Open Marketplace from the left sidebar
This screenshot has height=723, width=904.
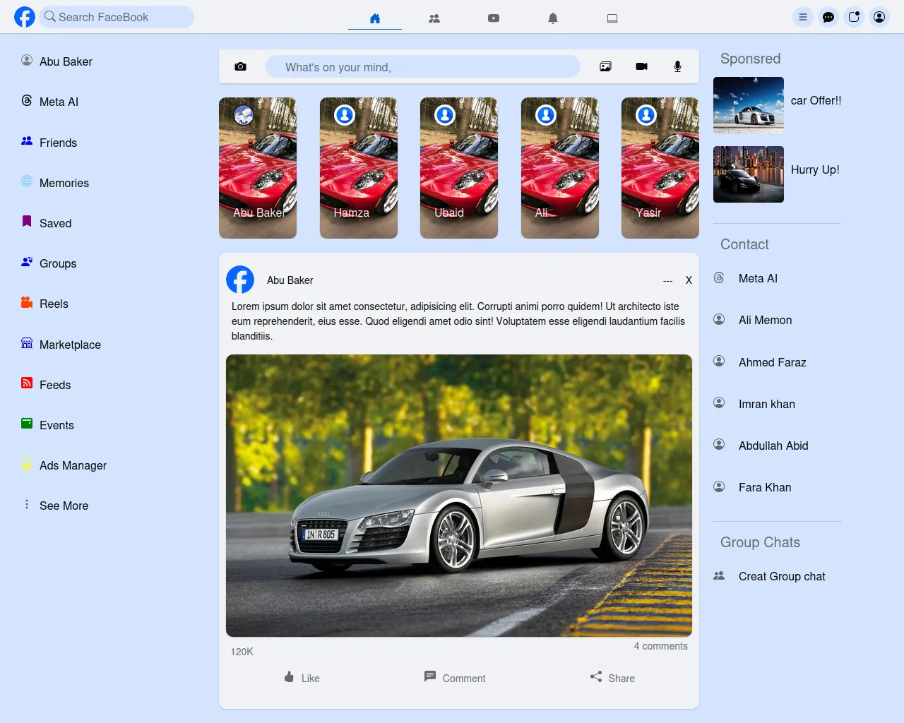click(69, 345)
